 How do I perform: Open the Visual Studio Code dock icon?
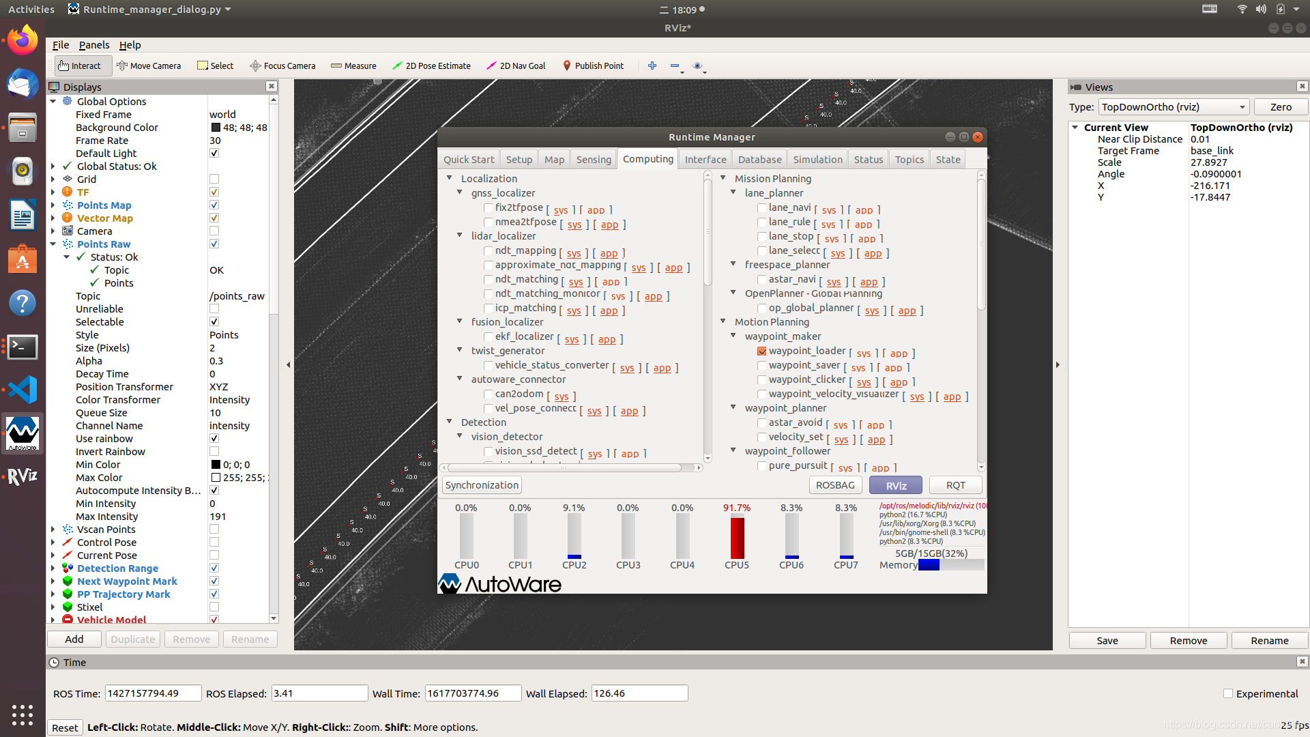[23, 390]
